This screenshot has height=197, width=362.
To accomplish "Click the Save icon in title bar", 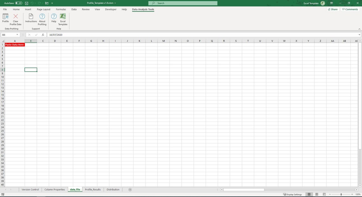I will pos(27,3).
